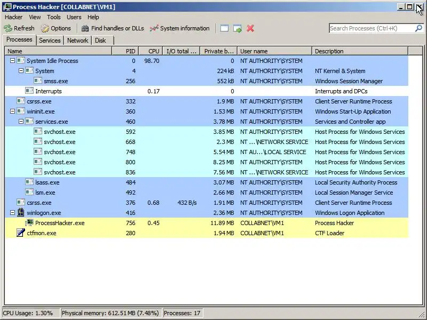
Task: Switch to the Services tab
Action: click(50, 41)
